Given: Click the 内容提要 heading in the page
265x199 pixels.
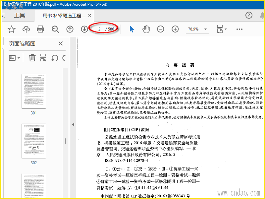Looking at the screenshot, I should [180, 65].
